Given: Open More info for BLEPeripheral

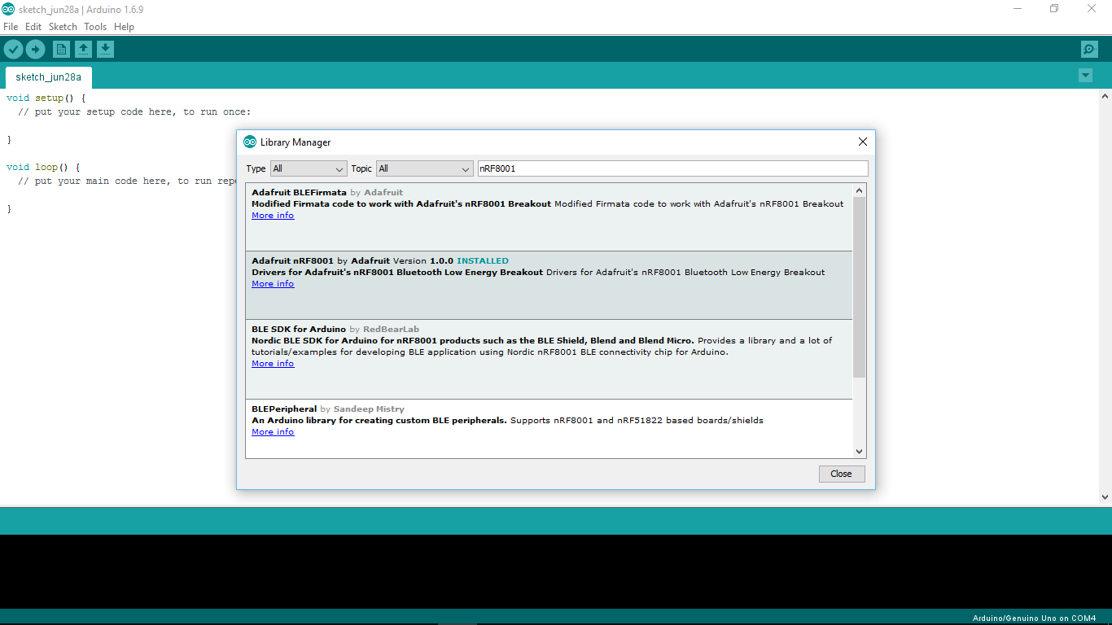Looking at the screenshot, I should [273, 432].
